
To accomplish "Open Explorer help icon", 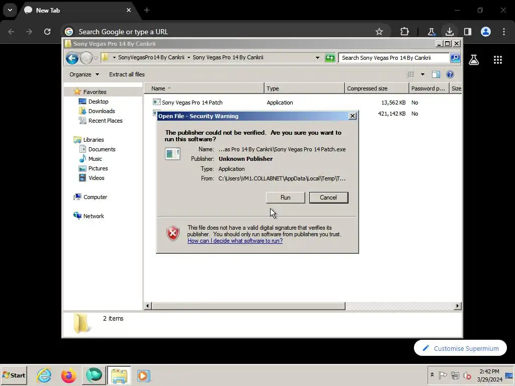I will [450, 74].
